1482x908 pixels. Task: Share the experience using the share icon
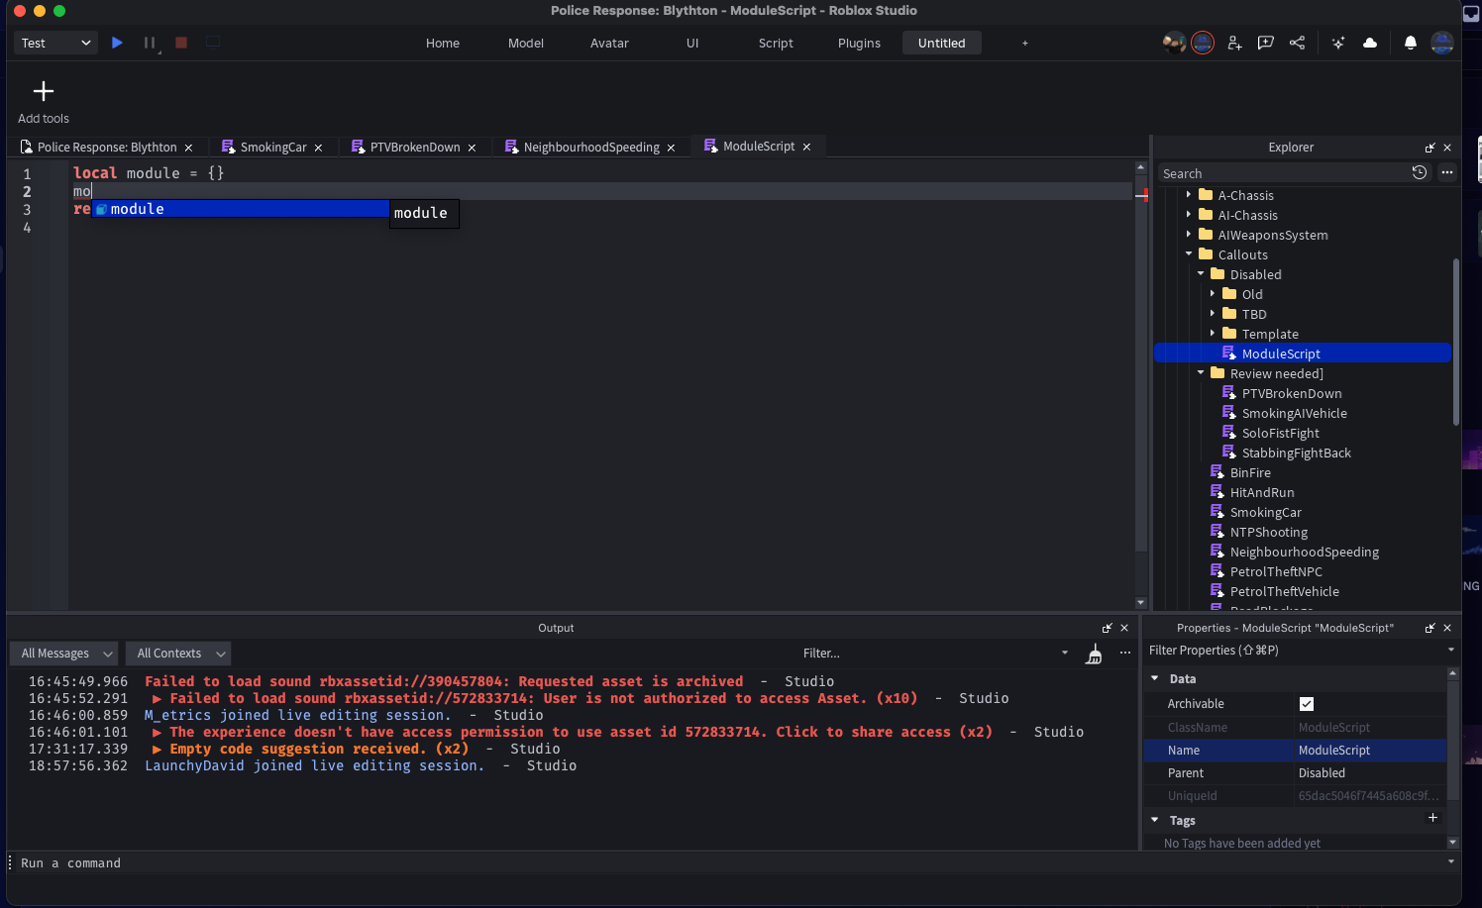tap(1298, 43)
